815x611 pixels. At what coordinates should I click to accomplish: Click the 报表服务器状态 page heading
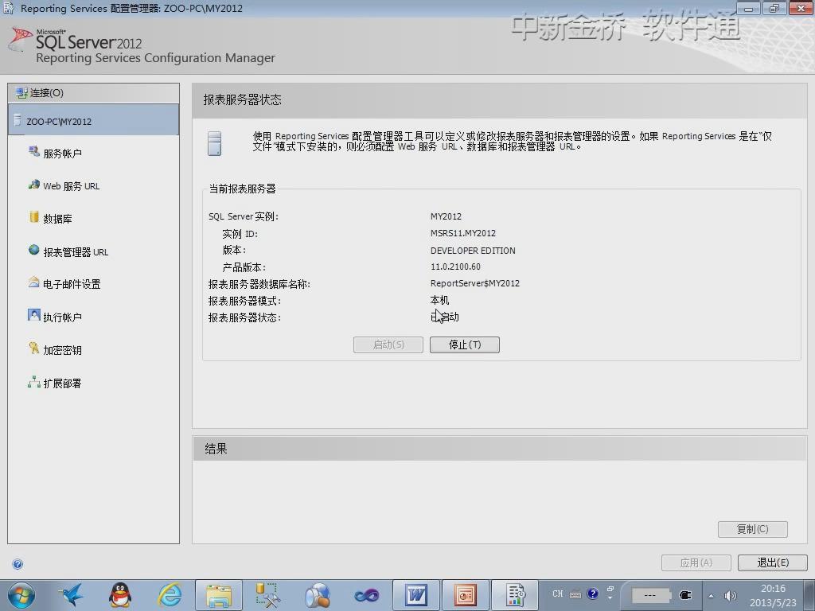pyautogui.click(x=242, y=99)
